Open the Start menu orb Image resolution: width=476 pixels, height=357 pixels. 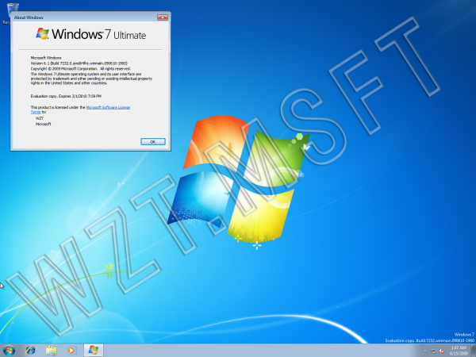tap(9, 351)
